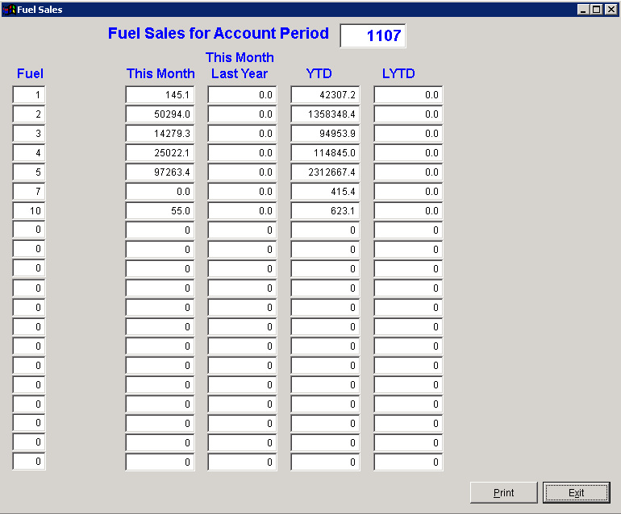Viewport: 621px width, 514px height.
Task: Minimize the Fuel Sales window
Action: click(x=582, y=10)
